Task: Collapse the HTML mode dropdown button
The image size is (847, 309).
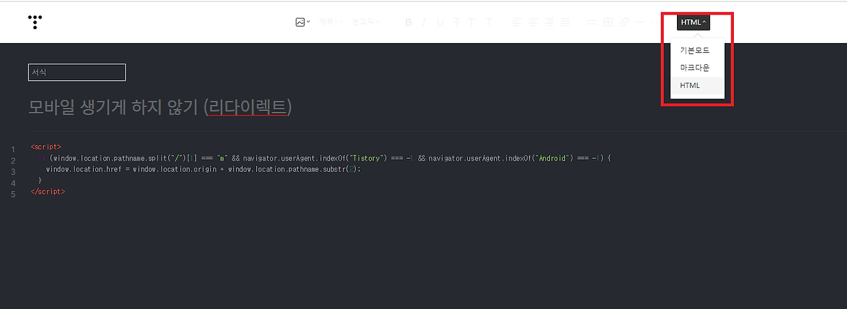Action: [x=693, y=22]
